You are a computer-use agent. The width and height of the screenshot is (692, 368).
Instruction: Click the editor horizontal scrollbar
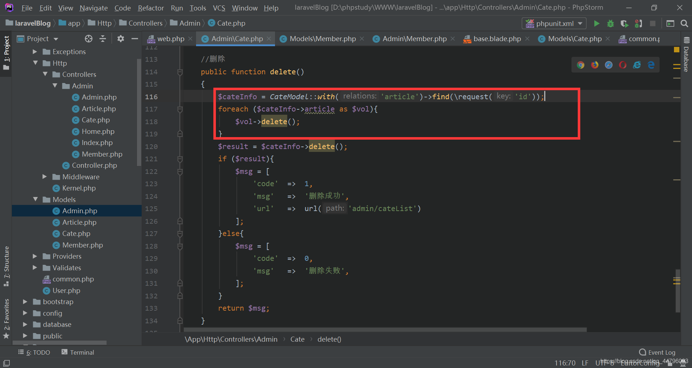[x=385, y=329]
